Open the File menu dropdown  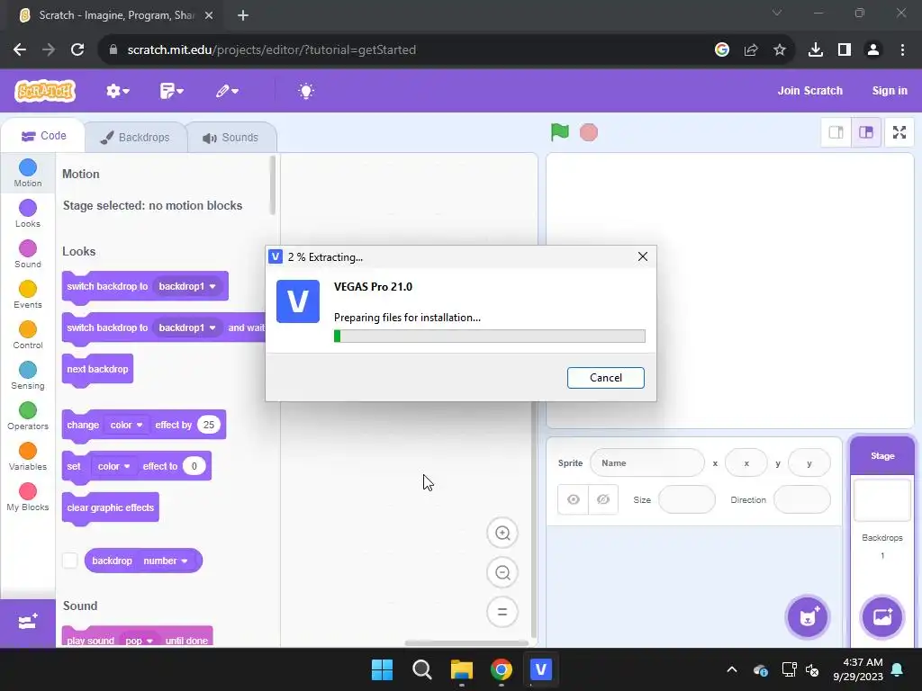coord(172,91)
